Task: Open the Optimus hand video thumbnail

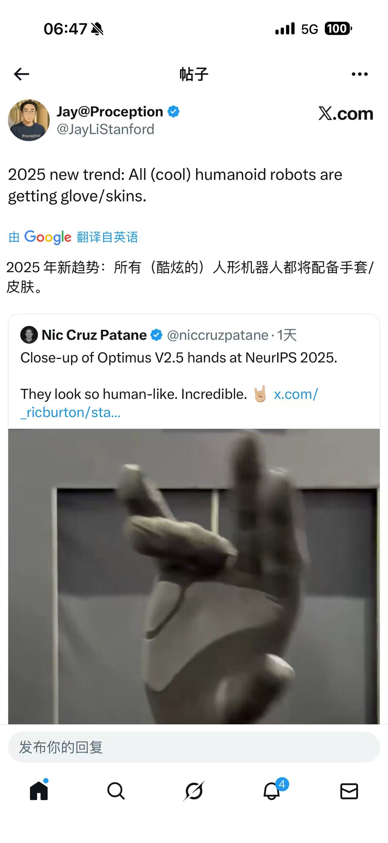Action: [x=194, y=576]
